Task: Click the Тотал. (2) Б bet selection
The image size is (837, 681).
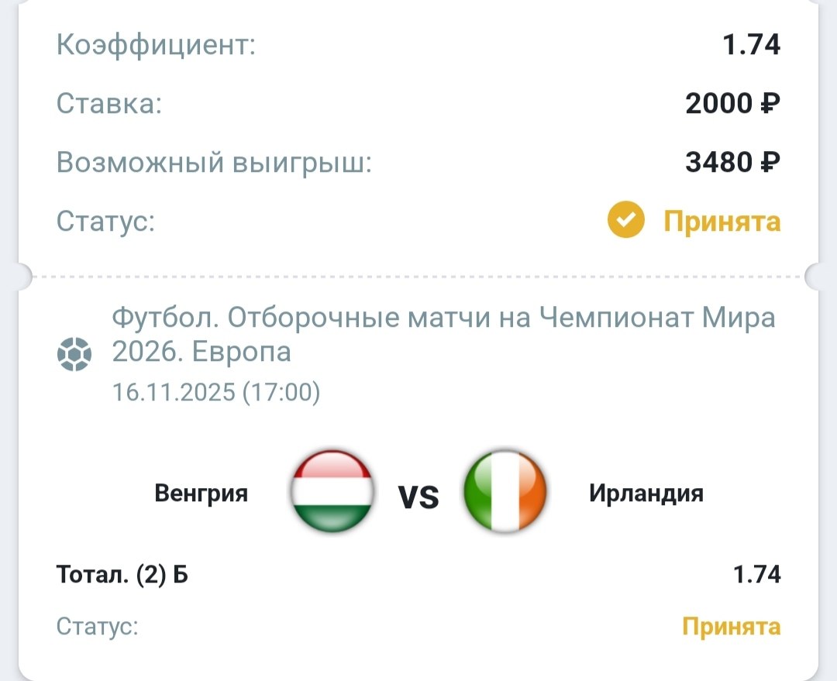Action: tap(122, 575)
